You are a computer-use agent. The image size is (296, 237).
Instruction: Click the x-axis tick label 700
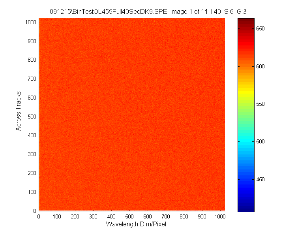165,216
